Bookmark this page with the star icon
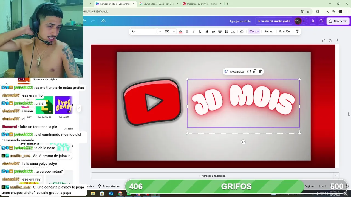This screenshot has width=351, height=197. pyautogui.click(x=308, y=11)
